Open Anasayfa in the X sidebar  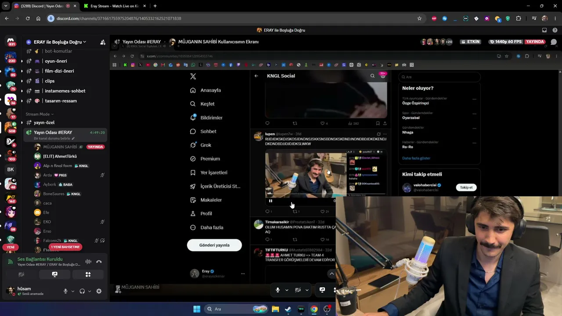(205, 90)
